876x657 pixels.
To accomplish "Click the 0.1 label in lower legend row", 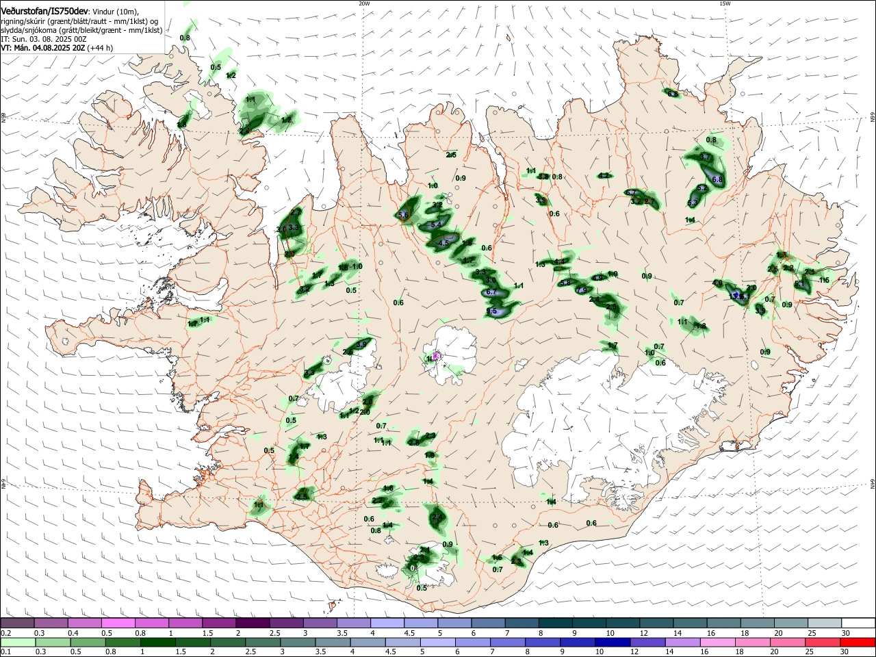I will (5, 652).
